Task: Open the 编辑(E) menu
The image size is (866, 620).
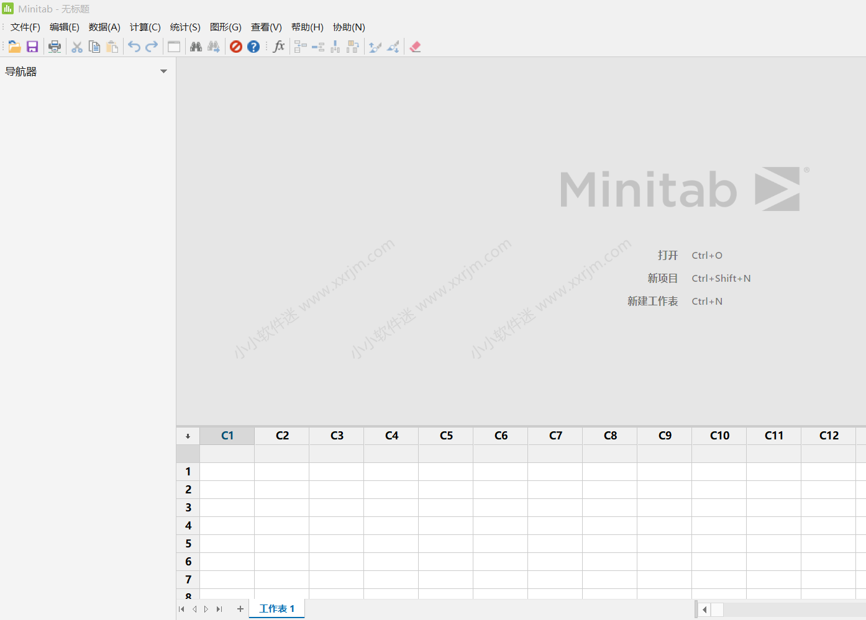Action: [x=65, y=27]
